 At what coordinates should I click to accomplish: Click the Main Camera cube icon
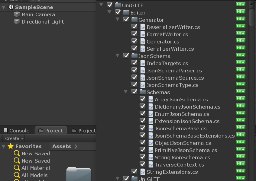pyautogui.click(x=17, y=14)
